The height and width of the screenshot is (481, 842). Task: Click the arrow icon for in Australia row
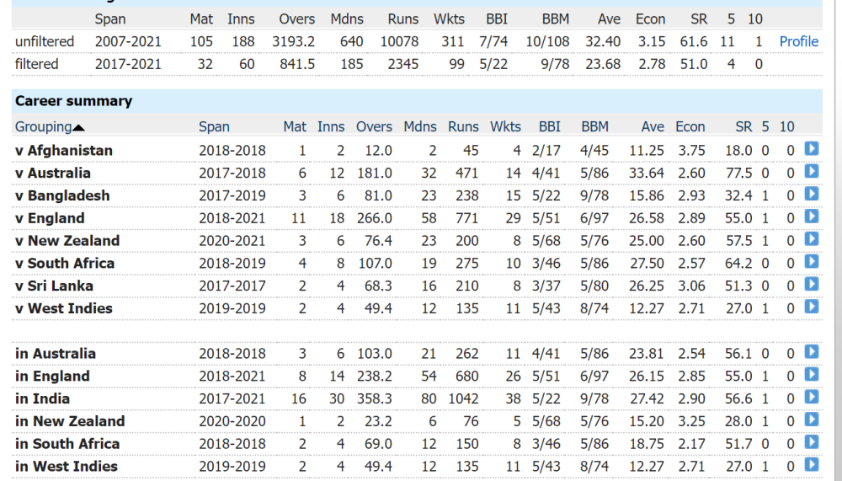click(812, 352)
